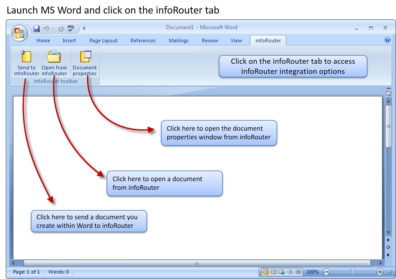Image resolution: width=396 pixels, height=279 pixels.
Task: Click horizontal scrollbar right arrow
Action: click(x=381, y=263)
